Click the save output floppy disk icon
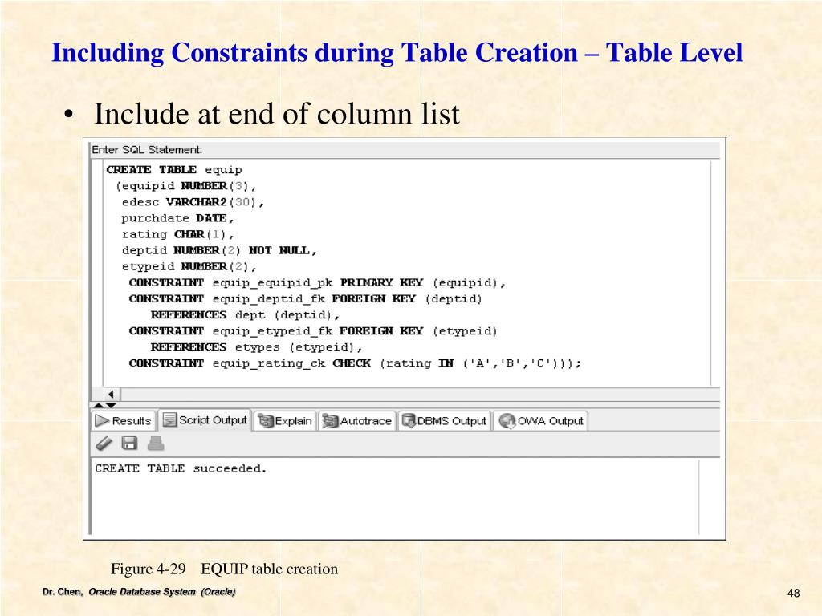Viewport: 822px width, 616px height. (x=129, y=444)
